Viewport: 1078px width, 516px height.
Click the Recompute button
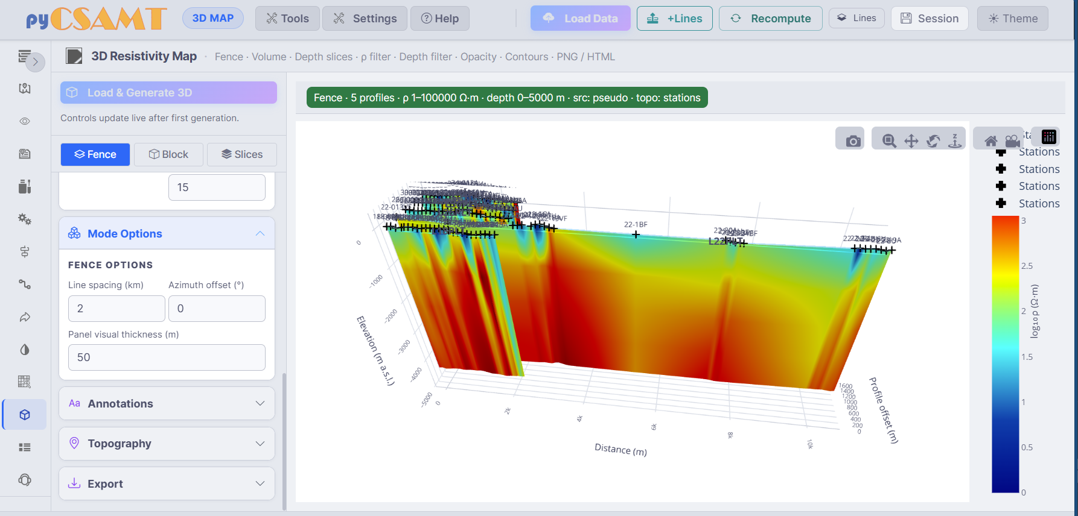[771, 19]
